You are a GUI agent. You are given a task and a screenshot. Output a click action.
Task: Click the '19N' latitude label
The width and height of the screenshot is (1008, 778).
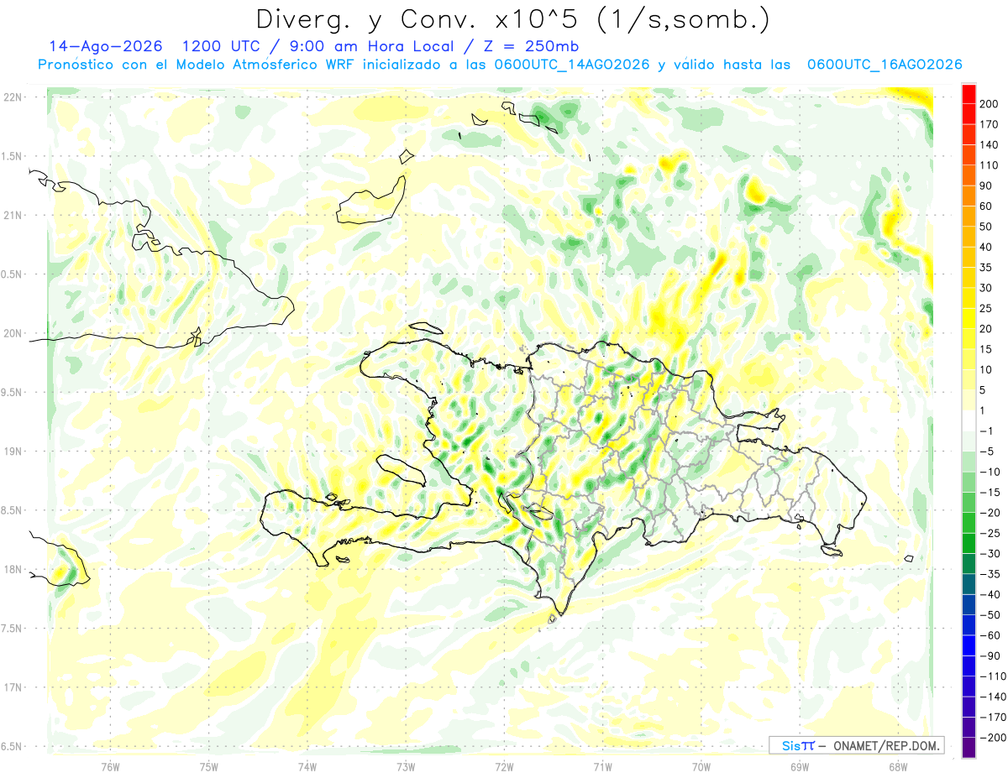point(12,452)
